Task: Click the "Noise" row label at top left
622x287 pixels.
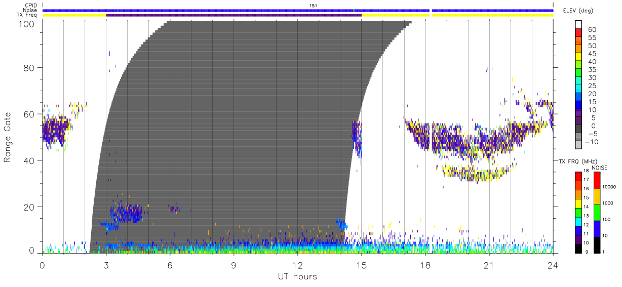Action: [30, 10]
